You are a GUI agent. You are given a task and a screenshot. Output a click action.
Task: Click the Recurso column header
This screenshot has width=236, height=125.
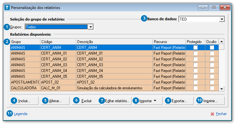point(169,42)
